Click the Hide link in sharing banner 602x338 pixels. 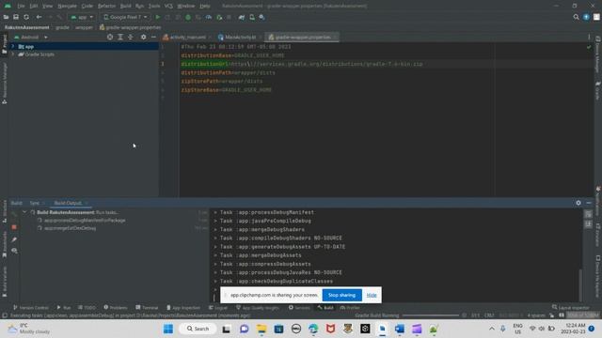pyautogui.click(x=372, y=295)
